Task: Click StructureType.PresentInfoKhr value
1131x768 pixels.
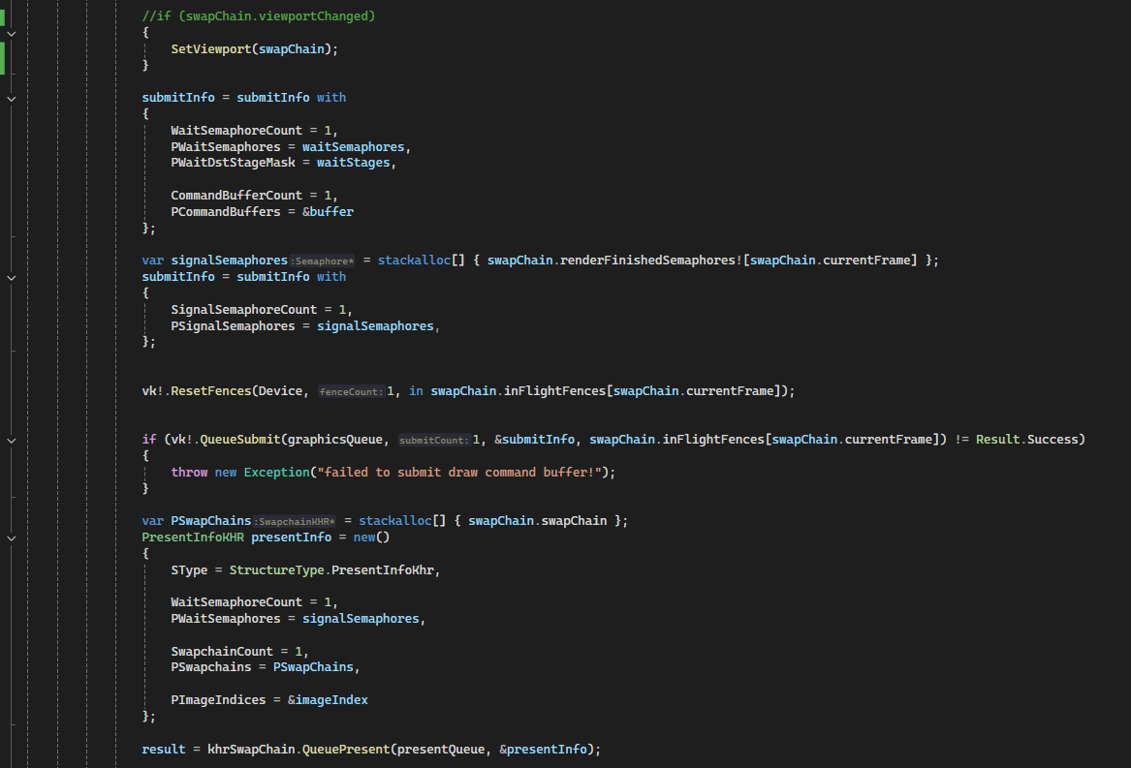Action: point(331,570)
